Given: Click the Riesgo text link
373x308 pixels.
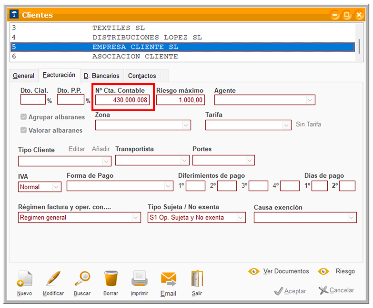Looking at the screenshot, I should click(x=345, y=271).
